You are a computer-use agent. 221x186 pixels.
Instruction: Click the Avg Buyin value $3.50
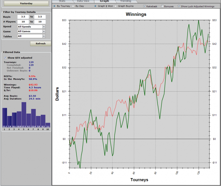coord(32,96)
